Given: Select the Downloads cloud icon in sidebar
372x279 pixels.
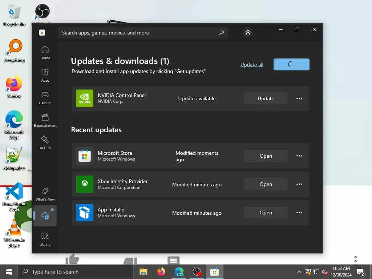Looking at the screenshot, I should (45, 216).
